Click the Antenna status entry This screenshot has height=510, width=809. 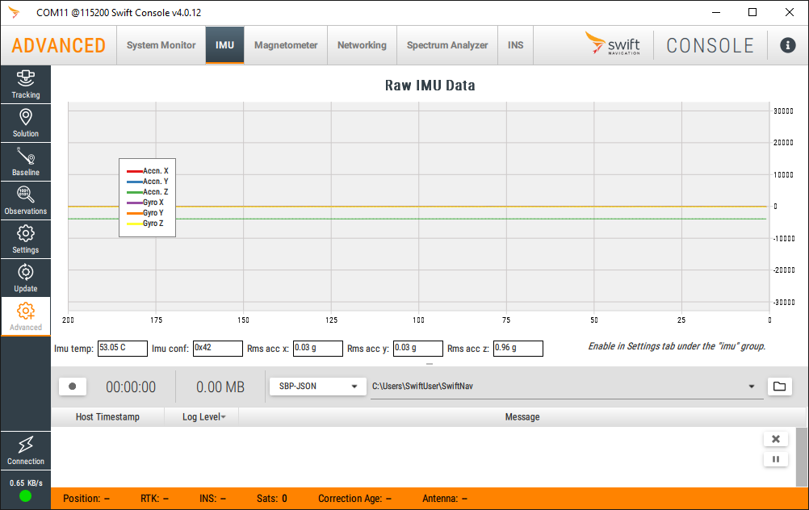445,499
